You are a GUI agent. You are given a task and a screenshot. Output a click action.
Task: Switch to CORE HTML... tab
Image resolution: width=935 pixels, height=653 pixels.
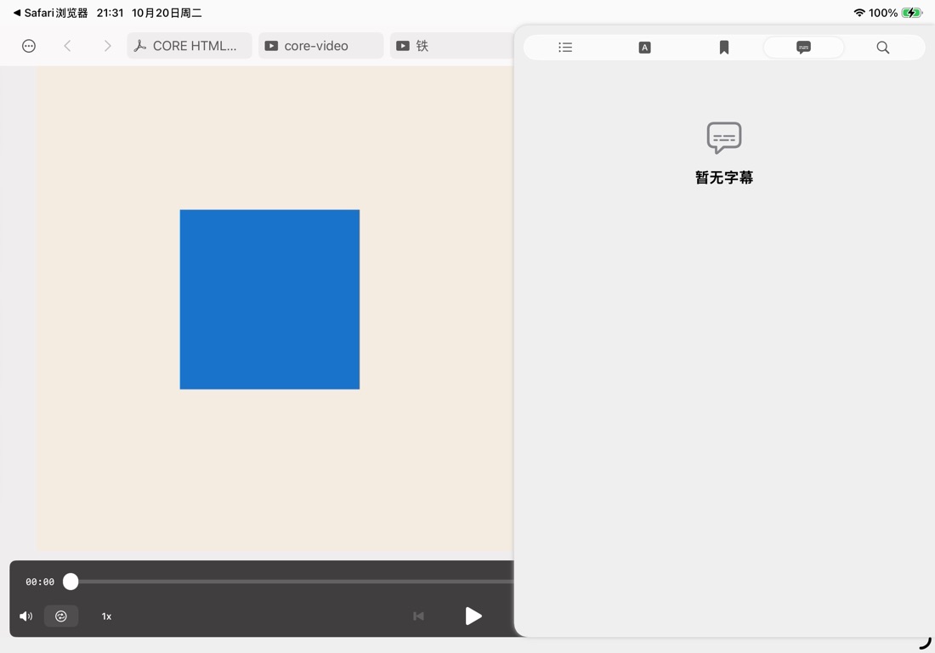(x=190, y=46)
